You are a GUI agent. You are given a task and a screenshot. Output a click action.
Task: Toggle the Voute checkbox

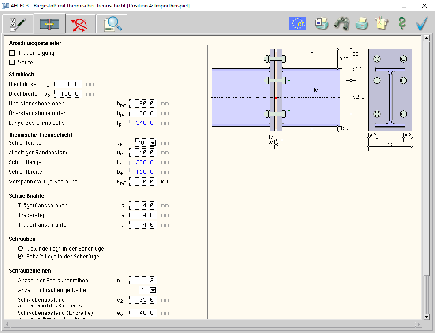pos(12,63)
